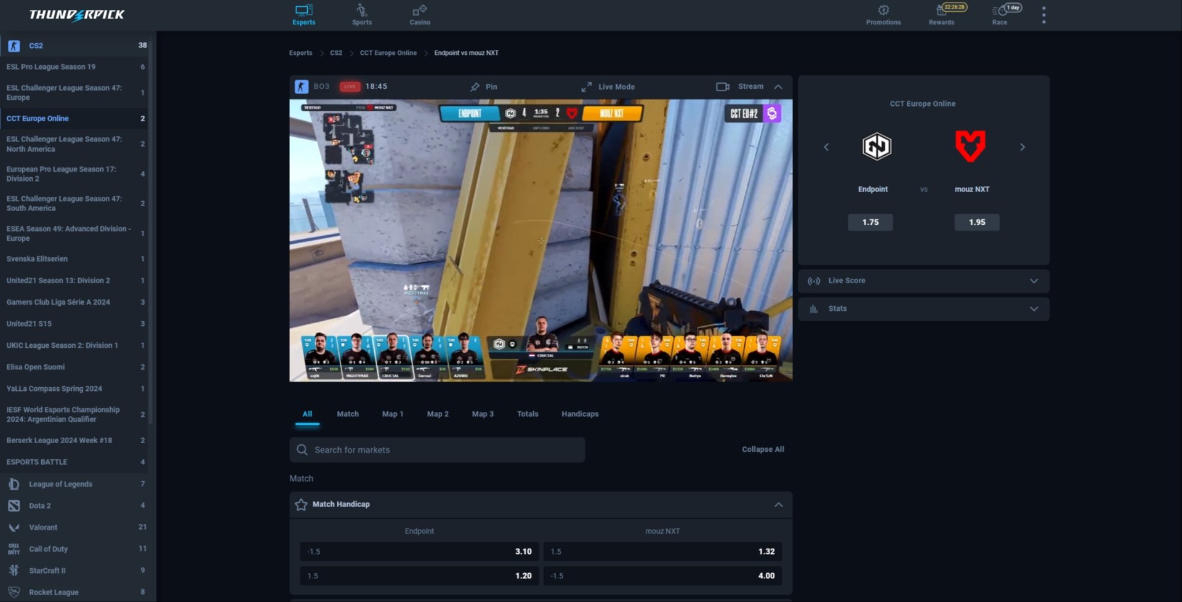Screen dimensions: 1182x602
Task: Select Endpoint -1.5 handicap at 3.10
Action: (x=419, y=552)
